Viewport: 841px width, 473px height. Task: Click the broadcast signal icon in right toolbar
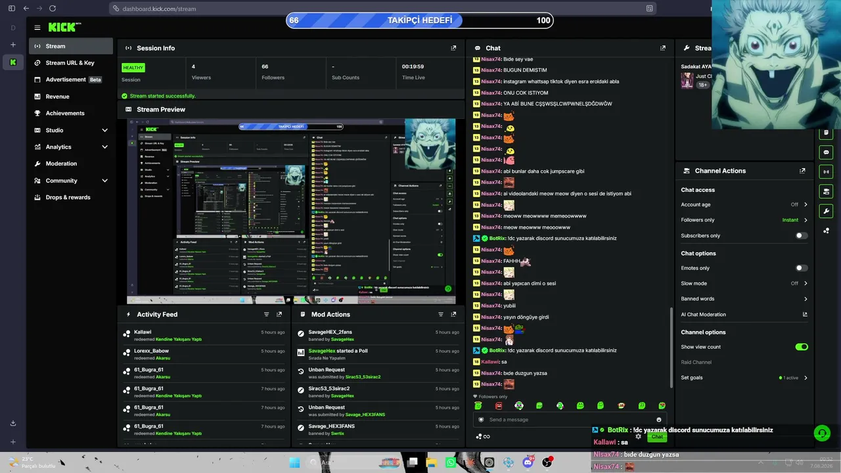coord(827,171)
